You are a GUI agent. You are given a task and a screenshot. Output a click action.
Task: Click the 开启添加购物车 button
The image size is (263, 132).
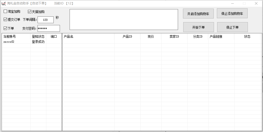198,14
